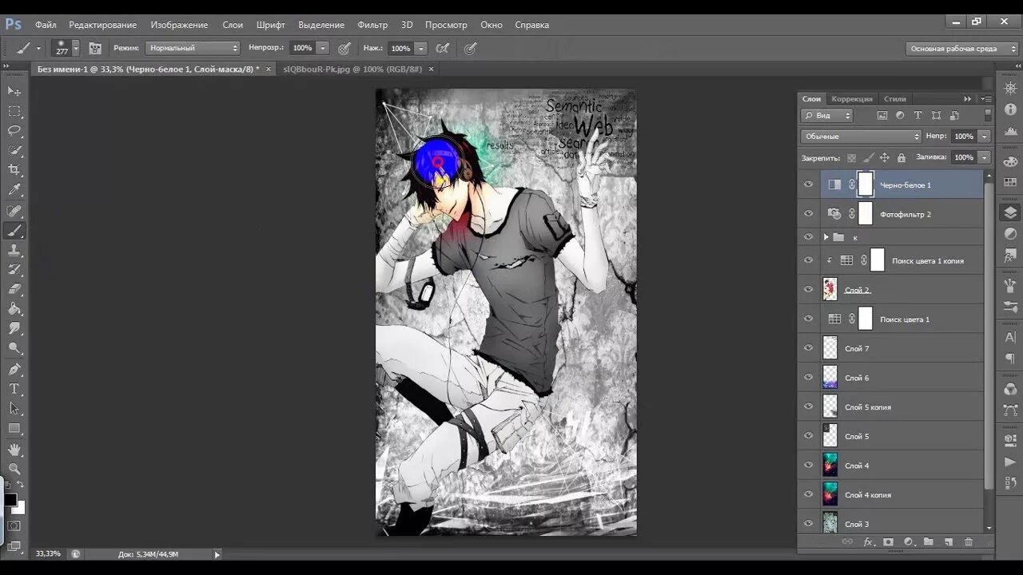This screenshot has width=1023, height=575.
Task: Open the brush preset picker arrow
Action: pos(76,48)
